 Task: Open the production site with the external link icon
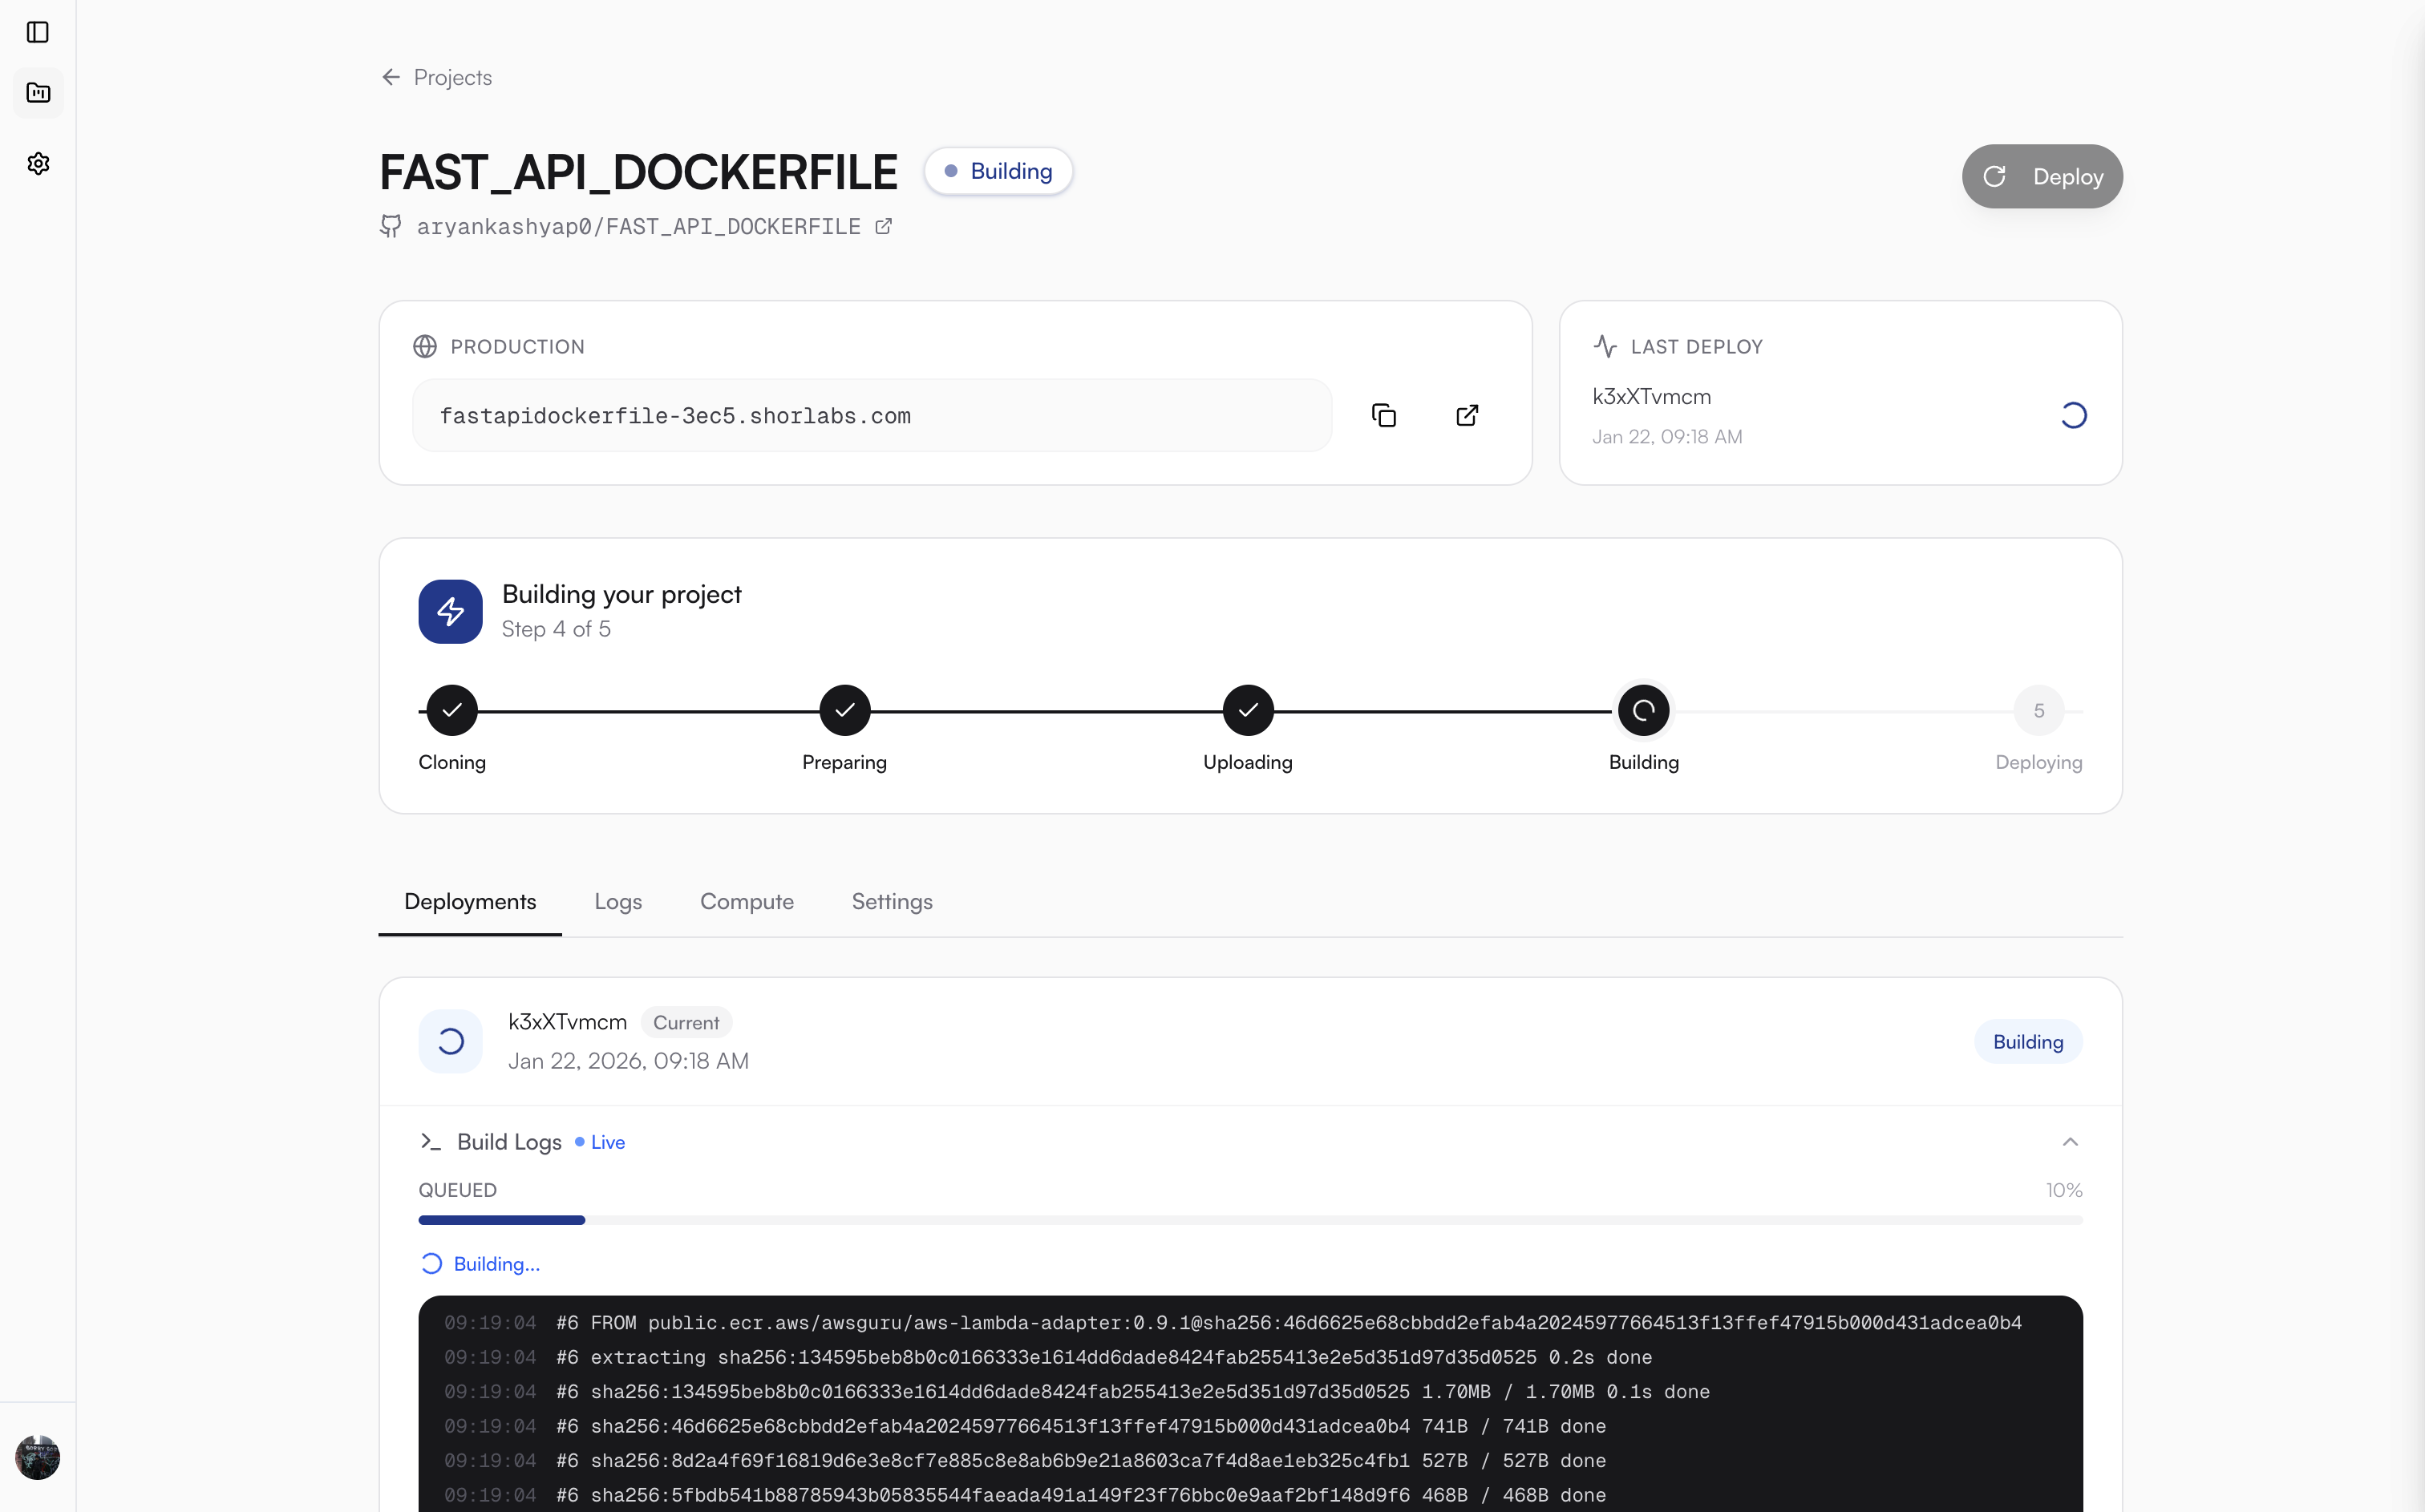(x=1466, y=414)
